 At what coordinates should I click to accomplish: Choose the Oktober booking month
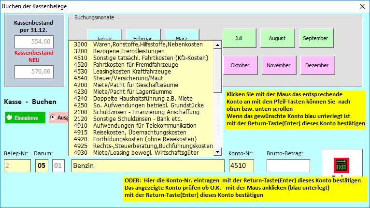click(x=240, y=65)
